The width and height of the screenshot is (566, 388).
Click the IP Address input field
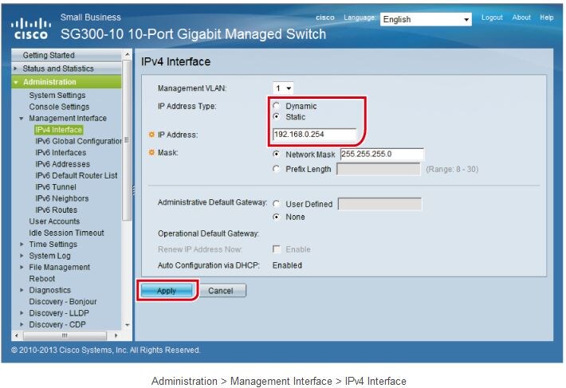coord(314,135)
